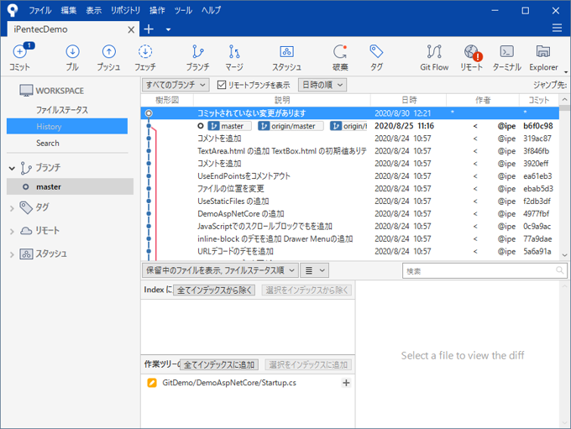This screenshot has width=571, height=429.
Task: Click the Sourcetree logo icon
Action: [x=13, y=10]
